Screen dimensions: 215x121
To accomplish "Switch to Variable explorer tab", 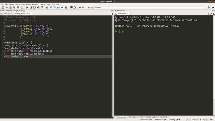I will (151, 117).
